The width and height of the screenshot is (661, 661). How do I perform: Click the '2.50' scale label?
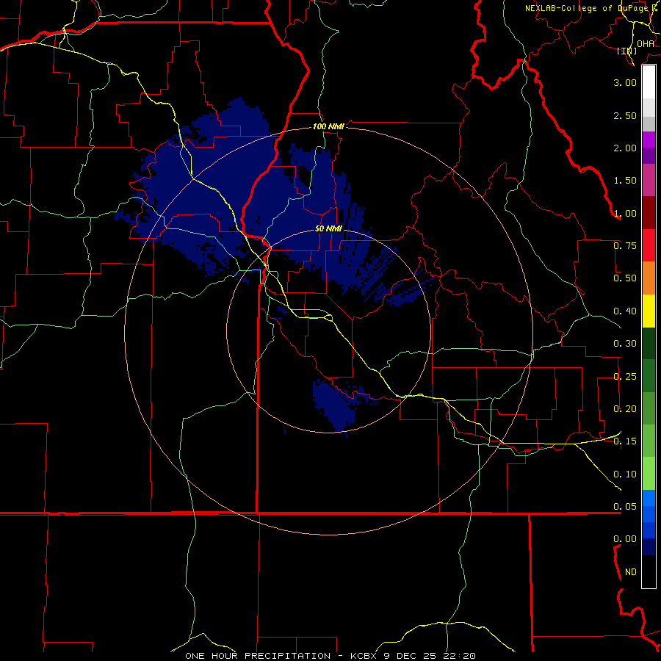tap(625, 115)
